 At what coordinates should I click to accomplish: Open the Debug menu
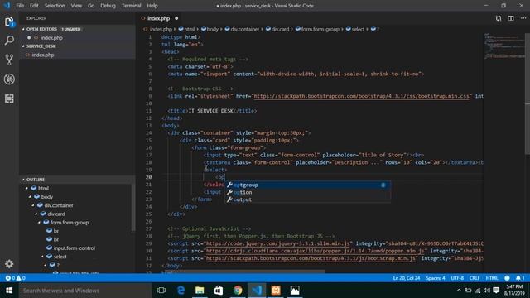(108, 6)
